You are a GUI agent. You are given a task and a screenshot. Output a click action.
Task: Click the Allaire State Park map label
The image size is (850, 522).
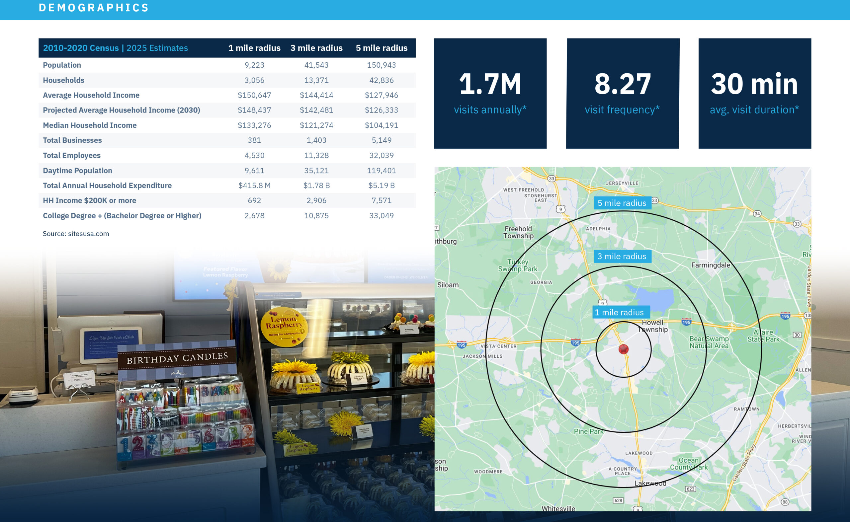point(763,336)
